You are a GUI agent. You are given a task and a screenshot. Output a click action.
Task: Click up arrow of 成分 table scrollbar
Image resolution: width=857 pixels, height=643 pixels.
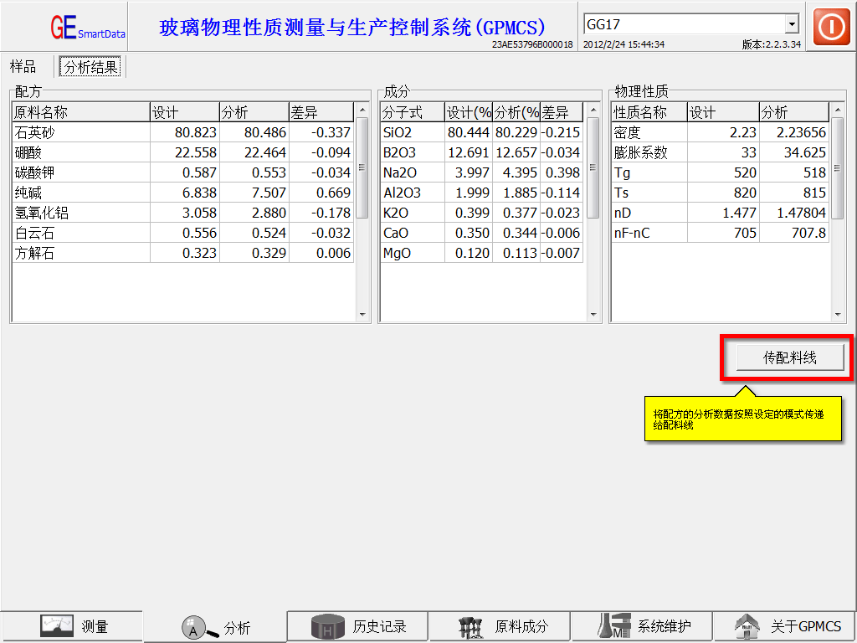593,111
